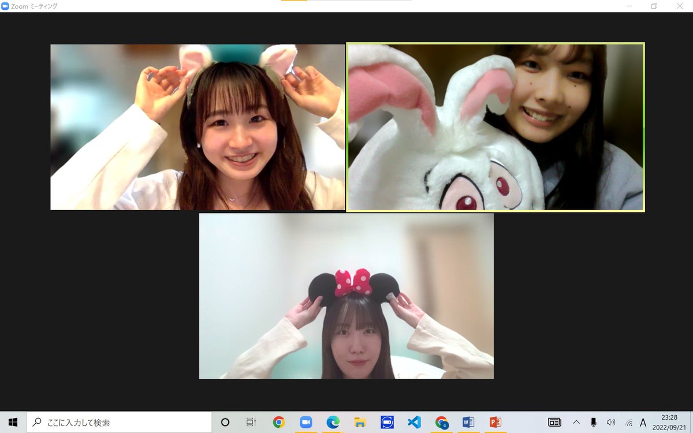This screenshot has width=693, height=433.
Task: Restore down the Zoom meeting window
Action: tap(654, 6)
